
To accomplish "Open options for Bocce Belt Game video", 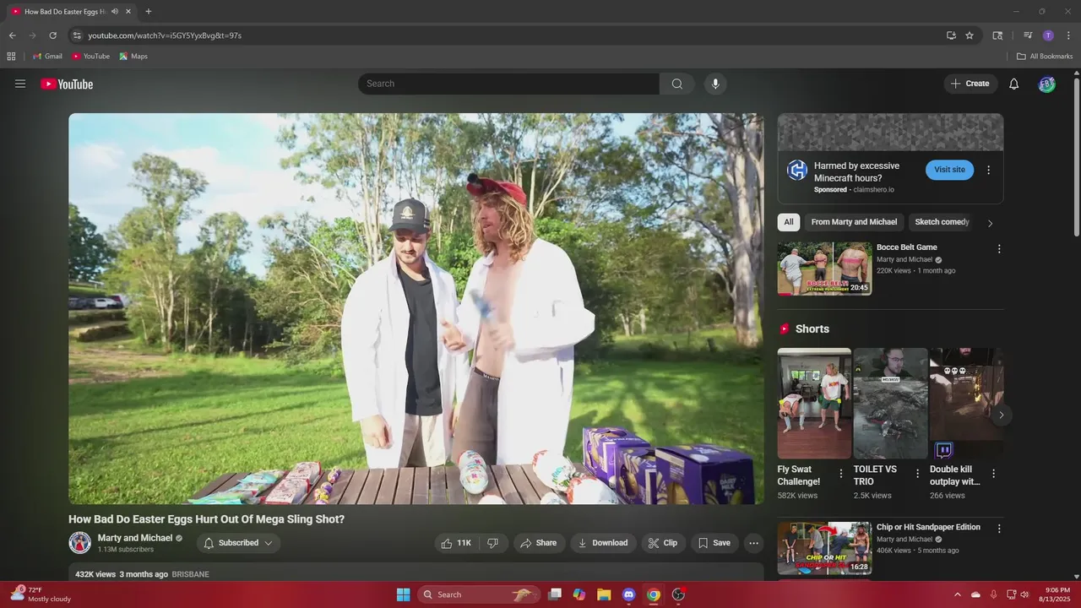I will click(999, 249).
